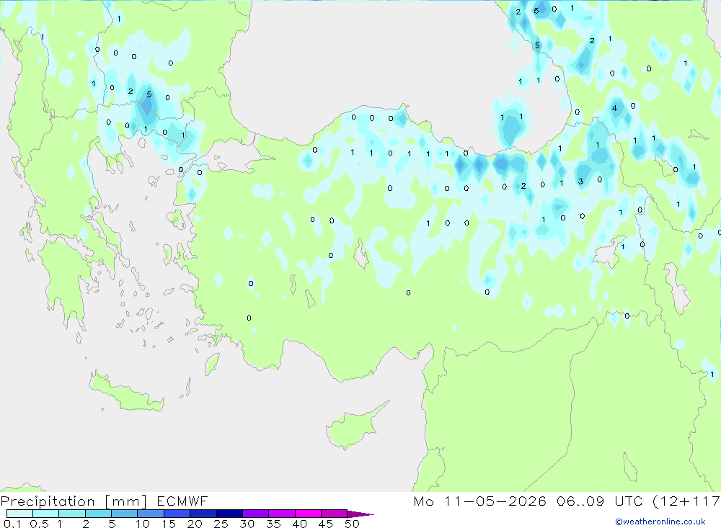Viewport: 721px width, 528px height.
Task: Click the legend label "20"
Action: [195, 524]
